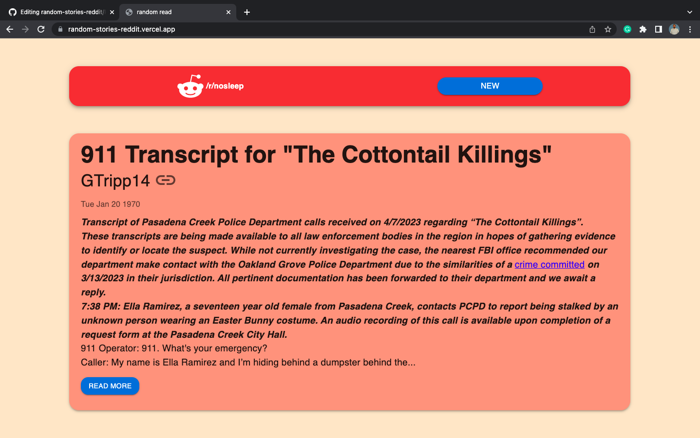Screen dimensions: 700x438
Task: Load a NEW random story
Action: [x=490, y=86]
